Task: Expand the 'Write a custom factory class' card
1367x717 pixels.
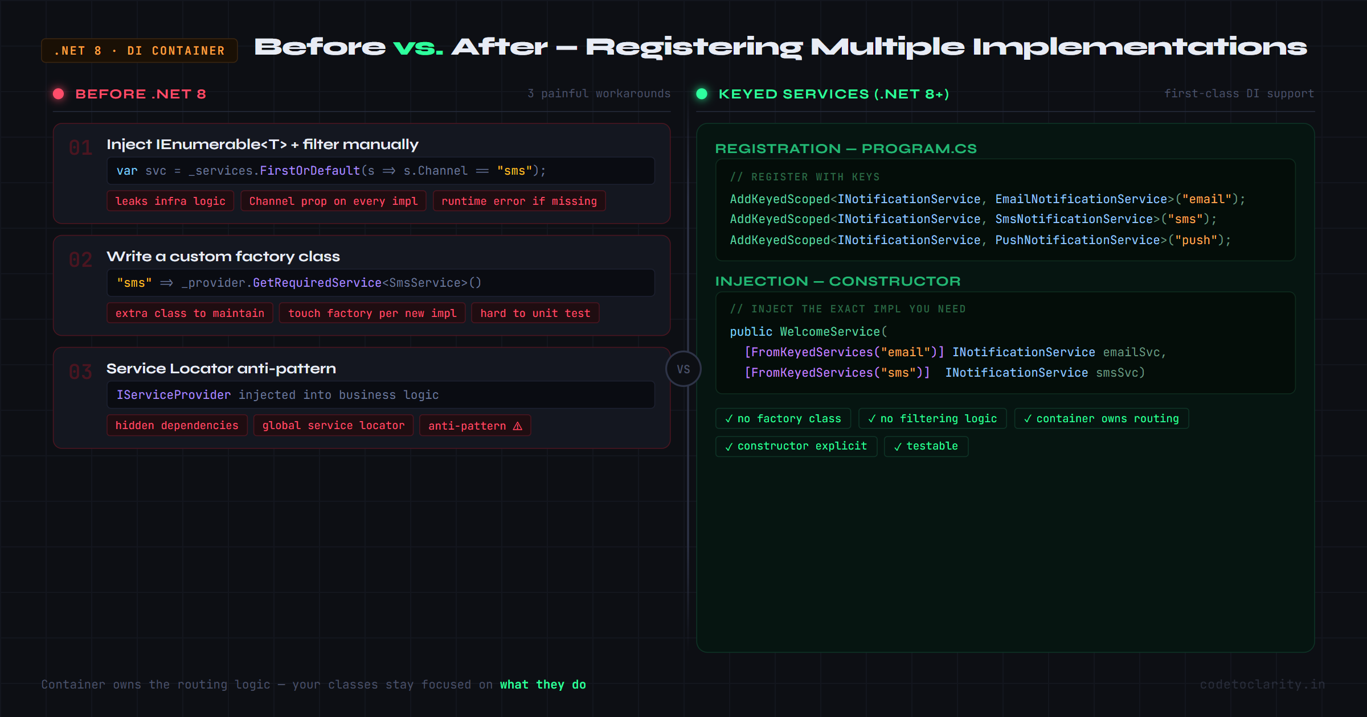Action: point(223,257)
